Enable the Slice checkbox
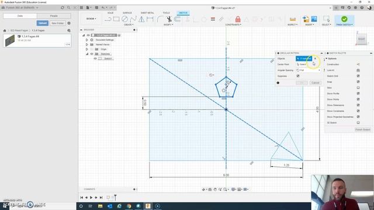The height and width of the screenshot is (210, 374). 358,87
